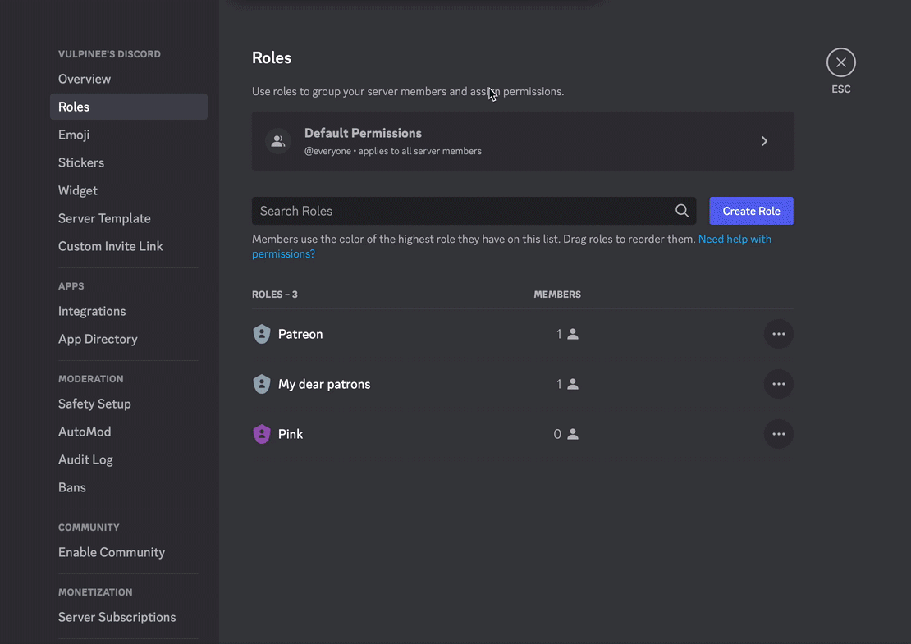Screen dimensions: 911x644
Task: Open the Audit Log section
Action: (85, 459)
